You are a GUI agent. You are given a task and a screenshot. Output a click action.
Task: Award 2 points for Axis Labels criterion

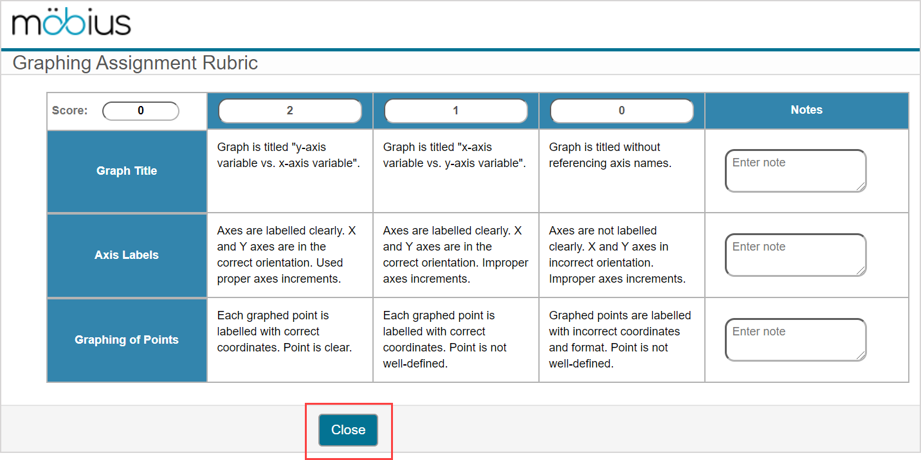(x=290, y=255)
